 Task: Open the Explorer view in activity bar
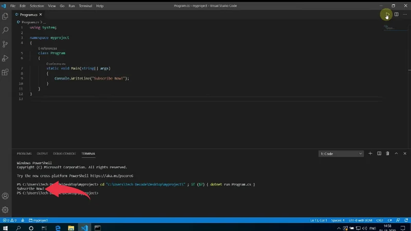click(x=6, y=17)
